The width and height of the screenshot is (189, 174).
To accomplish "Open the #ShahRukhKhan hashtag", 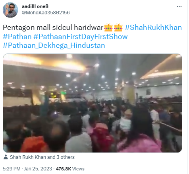I will (153, 27).
